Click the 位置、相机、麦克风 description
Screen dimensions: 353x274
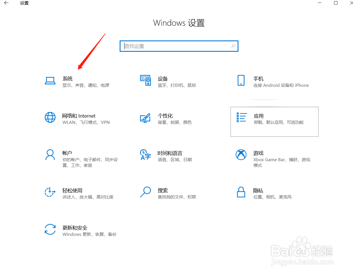[272, 197]
